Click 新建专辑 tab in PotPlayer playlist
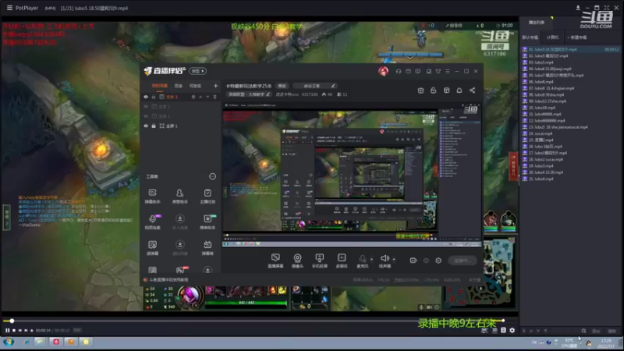 pyautogui.click(x=578, y=37)
